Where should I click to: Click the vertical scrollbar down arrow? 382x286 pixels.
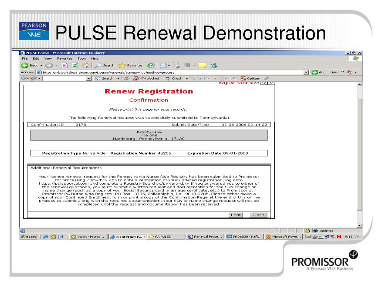pos(360,225)
